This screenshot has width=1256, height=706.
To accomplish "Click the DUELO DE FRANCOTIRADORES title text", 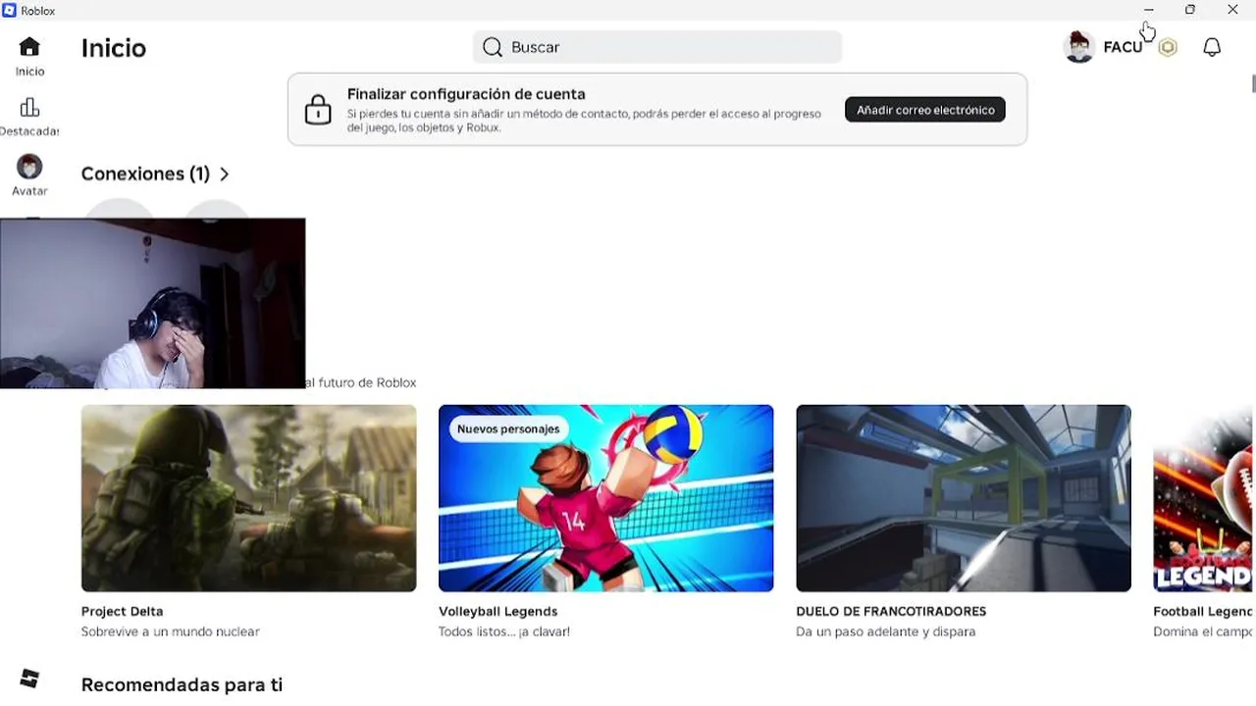I will pyautogui.click(x=891, y=611).
